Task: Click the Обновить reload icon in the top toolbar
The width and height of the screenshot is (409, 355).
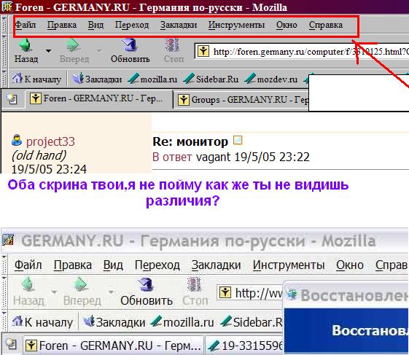Action: [129, 45]
